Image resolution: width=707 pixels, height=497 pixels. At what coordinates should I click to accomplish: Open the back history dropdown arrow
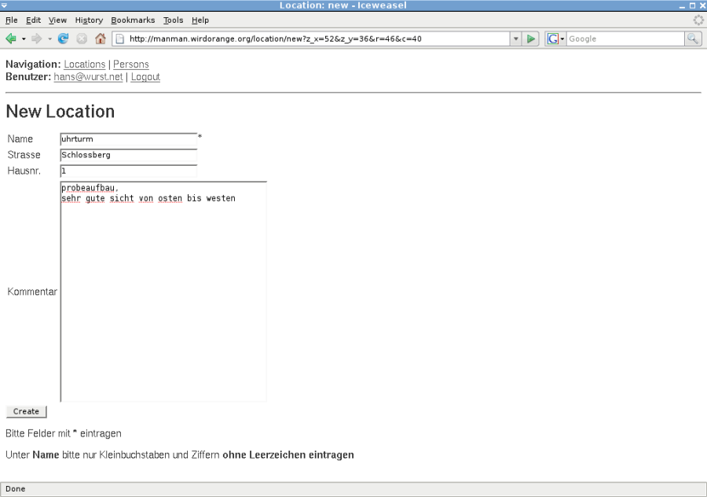click(24, 39)
